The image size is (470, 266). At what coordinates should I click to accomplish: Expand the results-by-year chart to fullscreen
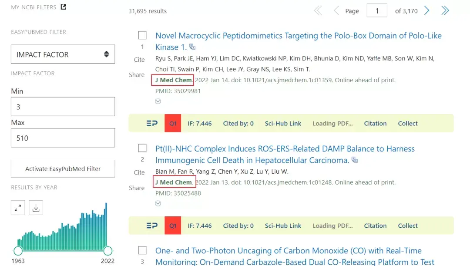[17, 208]
